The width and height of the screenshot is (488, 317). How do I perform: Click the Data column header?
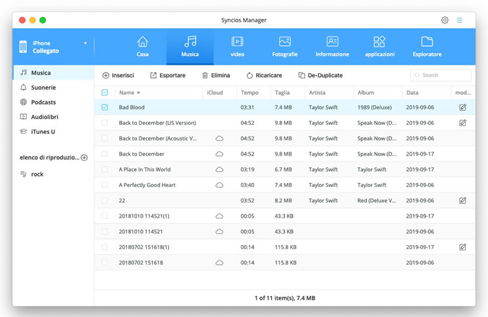[x=413, y=93]
